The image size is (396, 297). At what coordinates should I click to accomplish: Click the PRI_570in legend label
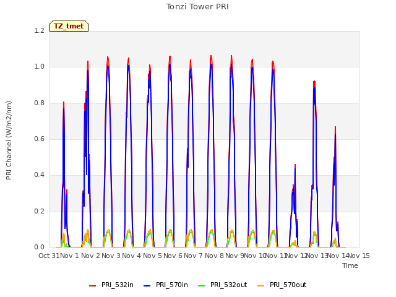pyautogui.click(x=172, y=285)
